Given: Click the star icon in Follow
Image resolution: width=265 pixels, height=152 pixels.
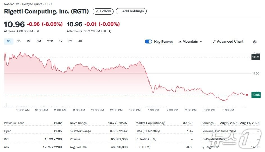Looking at the screenshot, I should (x=97, y=11).
